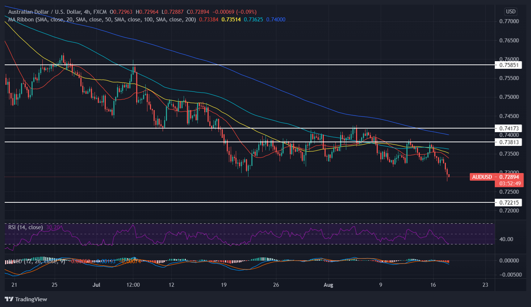Screen dimensions: 531x307
Task: Click the MACD 0.00000 scale label
Action: coord(509,260)
